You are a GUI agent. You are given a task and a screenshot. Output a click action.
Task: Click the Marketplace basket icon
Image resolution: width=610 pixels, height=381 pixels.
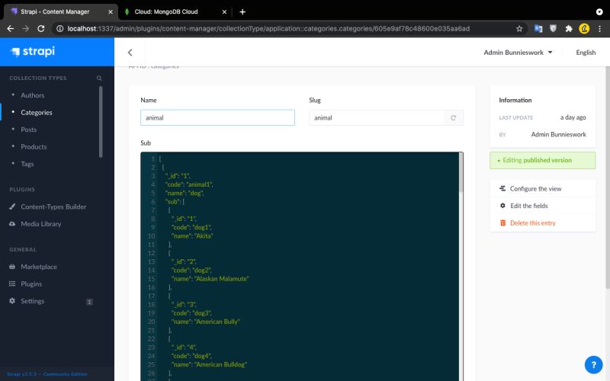point(12,266)
